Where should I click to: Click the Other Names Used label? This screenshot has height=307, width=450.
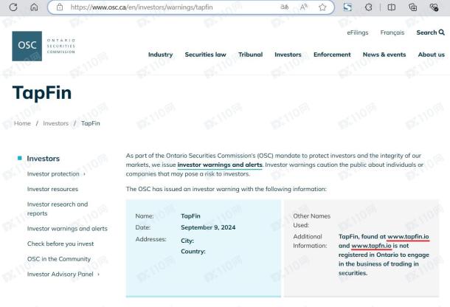(x=311, y=221)
